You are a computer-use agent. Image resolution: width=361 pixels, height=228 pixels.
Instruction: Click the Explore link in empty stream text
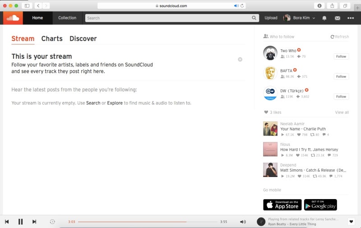tap(115, 103)
